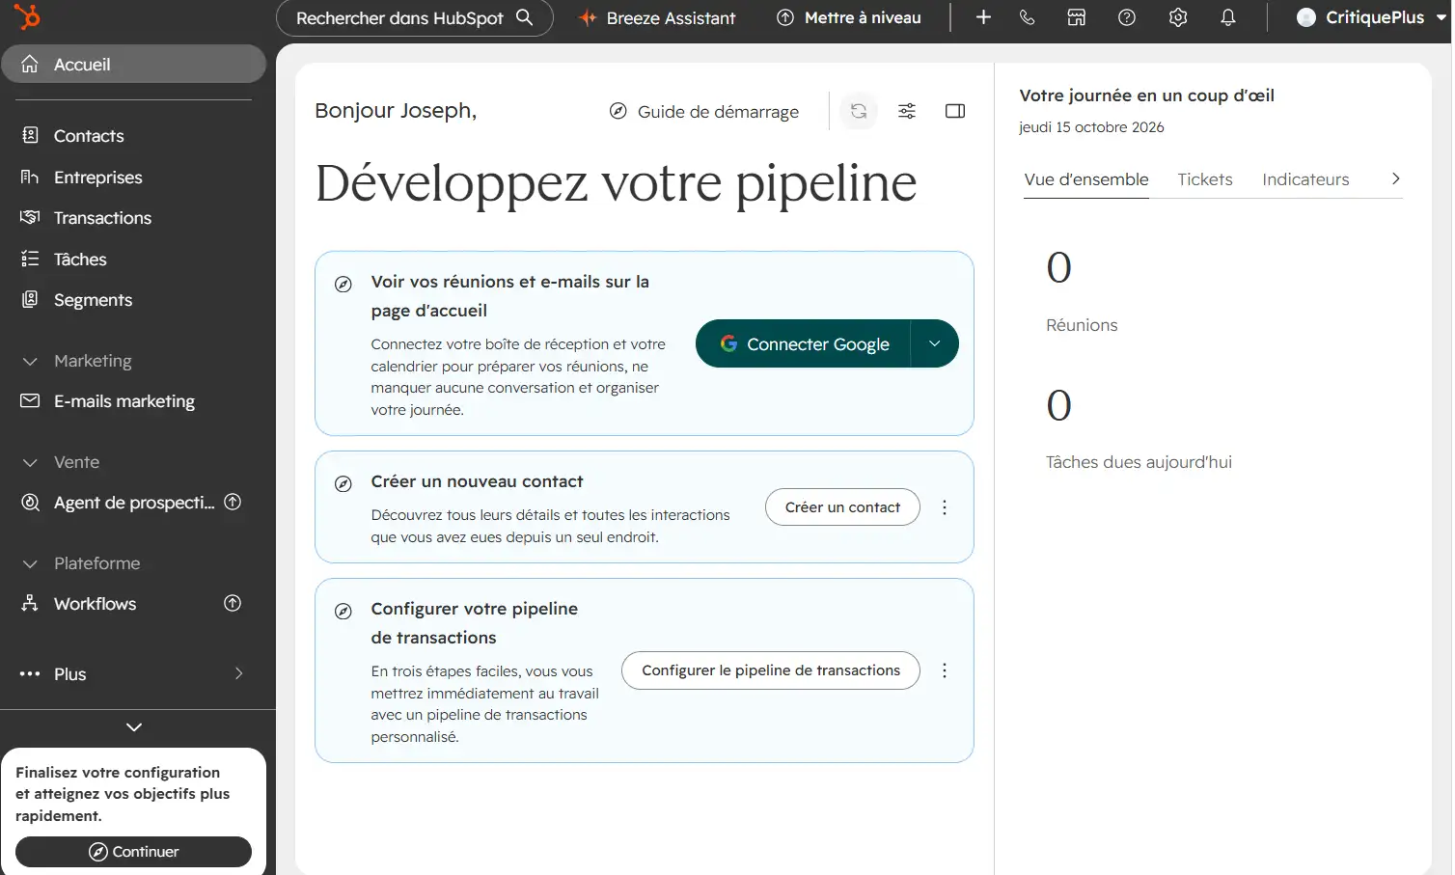Image resolution: width=1455 pixels, height=875 pixels.
Task: Click the Créer un contact button
Action: (x=842, y=507)
